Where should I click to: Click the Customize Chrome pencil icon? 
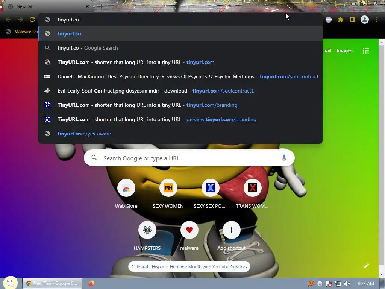tap(366, 266)
